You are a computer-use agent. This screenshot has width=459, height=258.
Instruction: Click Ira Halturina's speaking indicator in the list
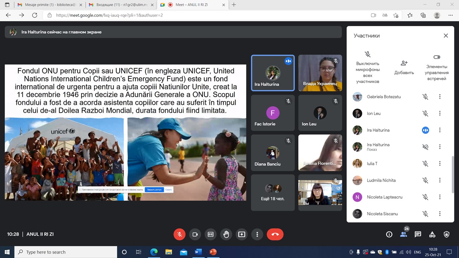pos(425,130)
